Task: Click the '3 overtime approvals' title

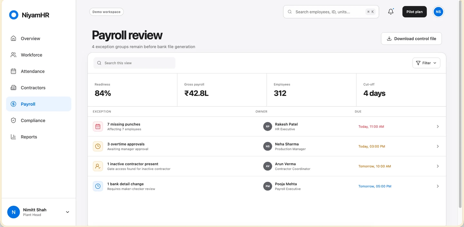Action: point(126,144)
